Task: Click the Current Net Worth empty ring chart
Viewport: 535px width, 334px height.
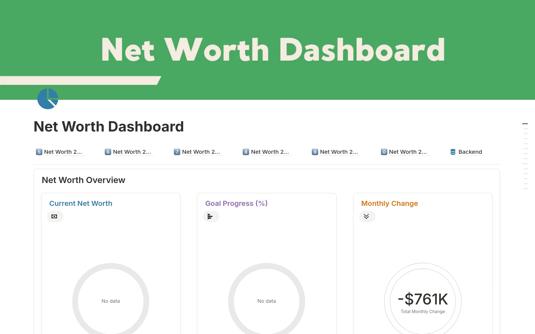Action: point(111,299)
